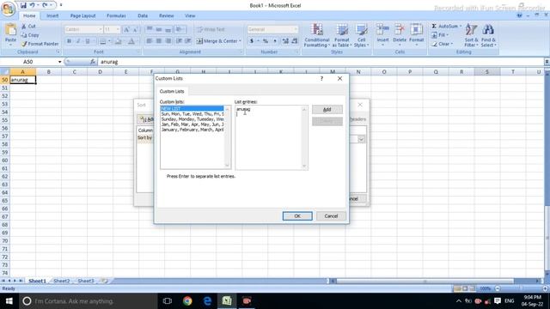Click Cancel in Custom Lists dialog
The image size is (550, 309).
(331, 216)
